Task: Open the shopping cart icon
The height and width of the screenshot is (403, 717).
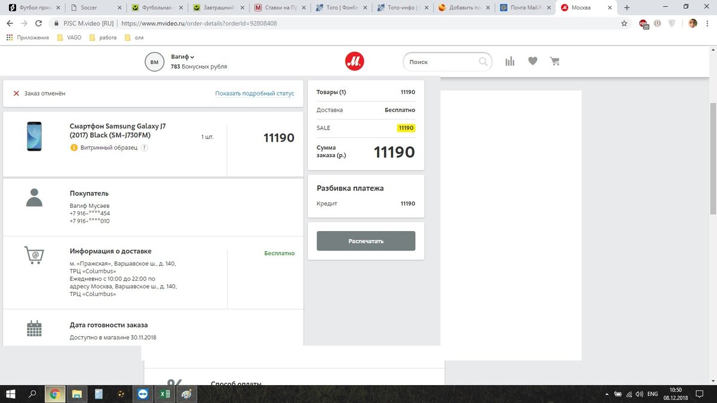Action: 554,61
